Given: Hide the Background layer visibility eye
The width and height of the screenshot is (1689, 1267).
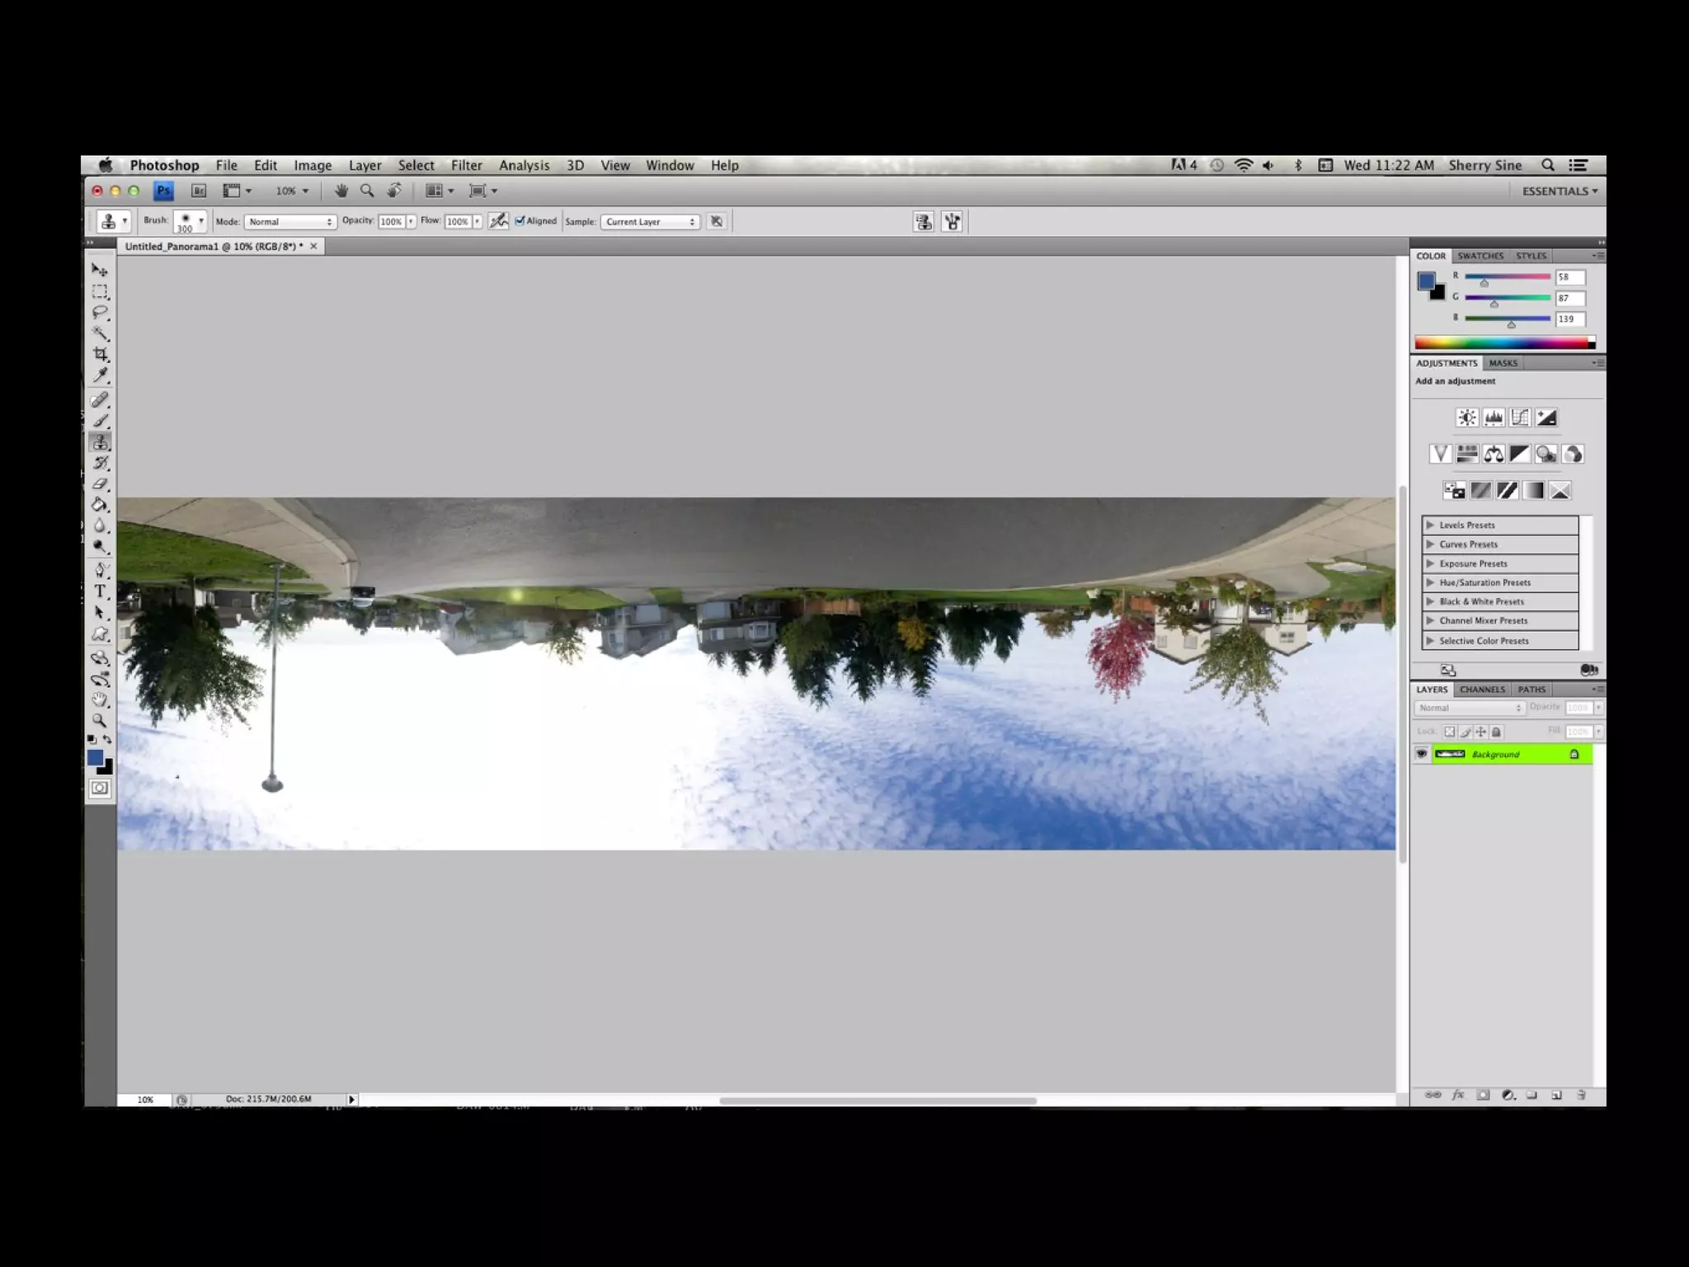Looking at the screenshot, I should click(1421, 754).
